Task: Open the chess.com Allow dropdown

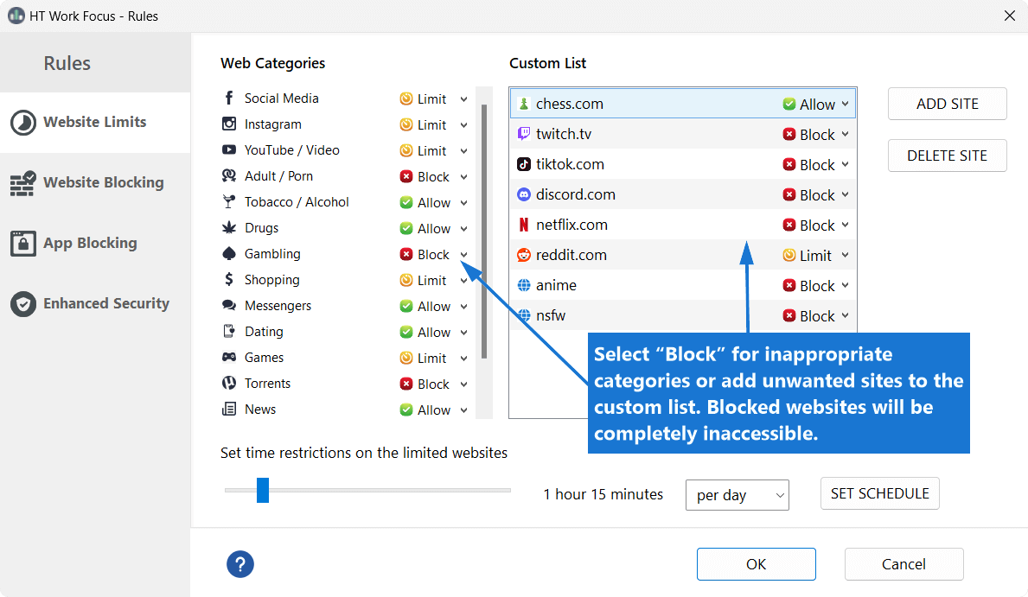Action: click(816, 105)
